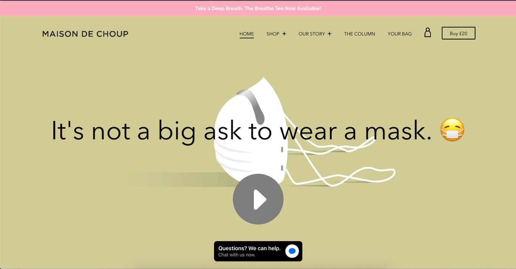Expand the OUR STORY menu
The width and height of the screenshot is (516, 269).
pyautogui.click(x=312, y=34)
